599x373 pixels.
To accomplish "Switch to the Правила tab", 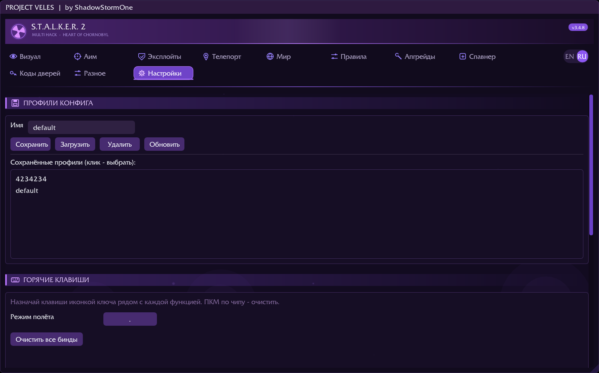I will coord(349,57).
